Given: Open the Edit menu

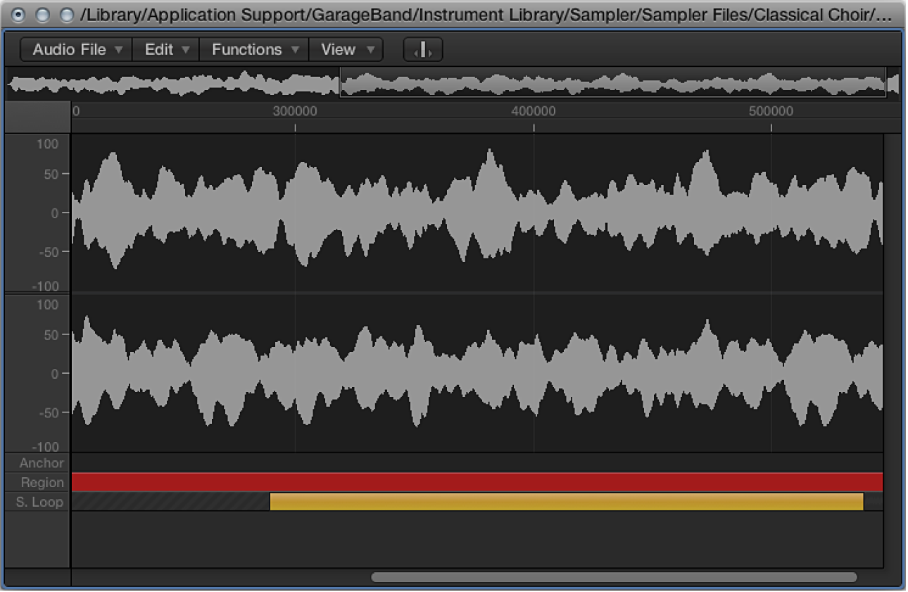Looking at the screenshot, I should [x=158, y=49].
